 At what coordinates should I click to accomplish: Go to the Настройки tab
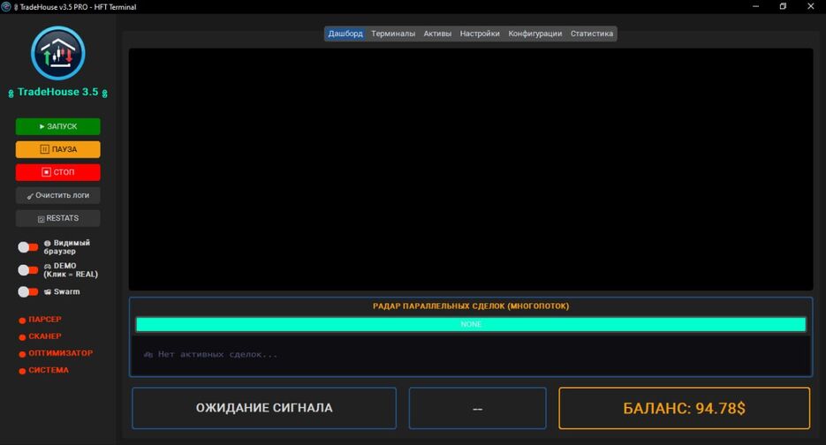tap(480, 34)
